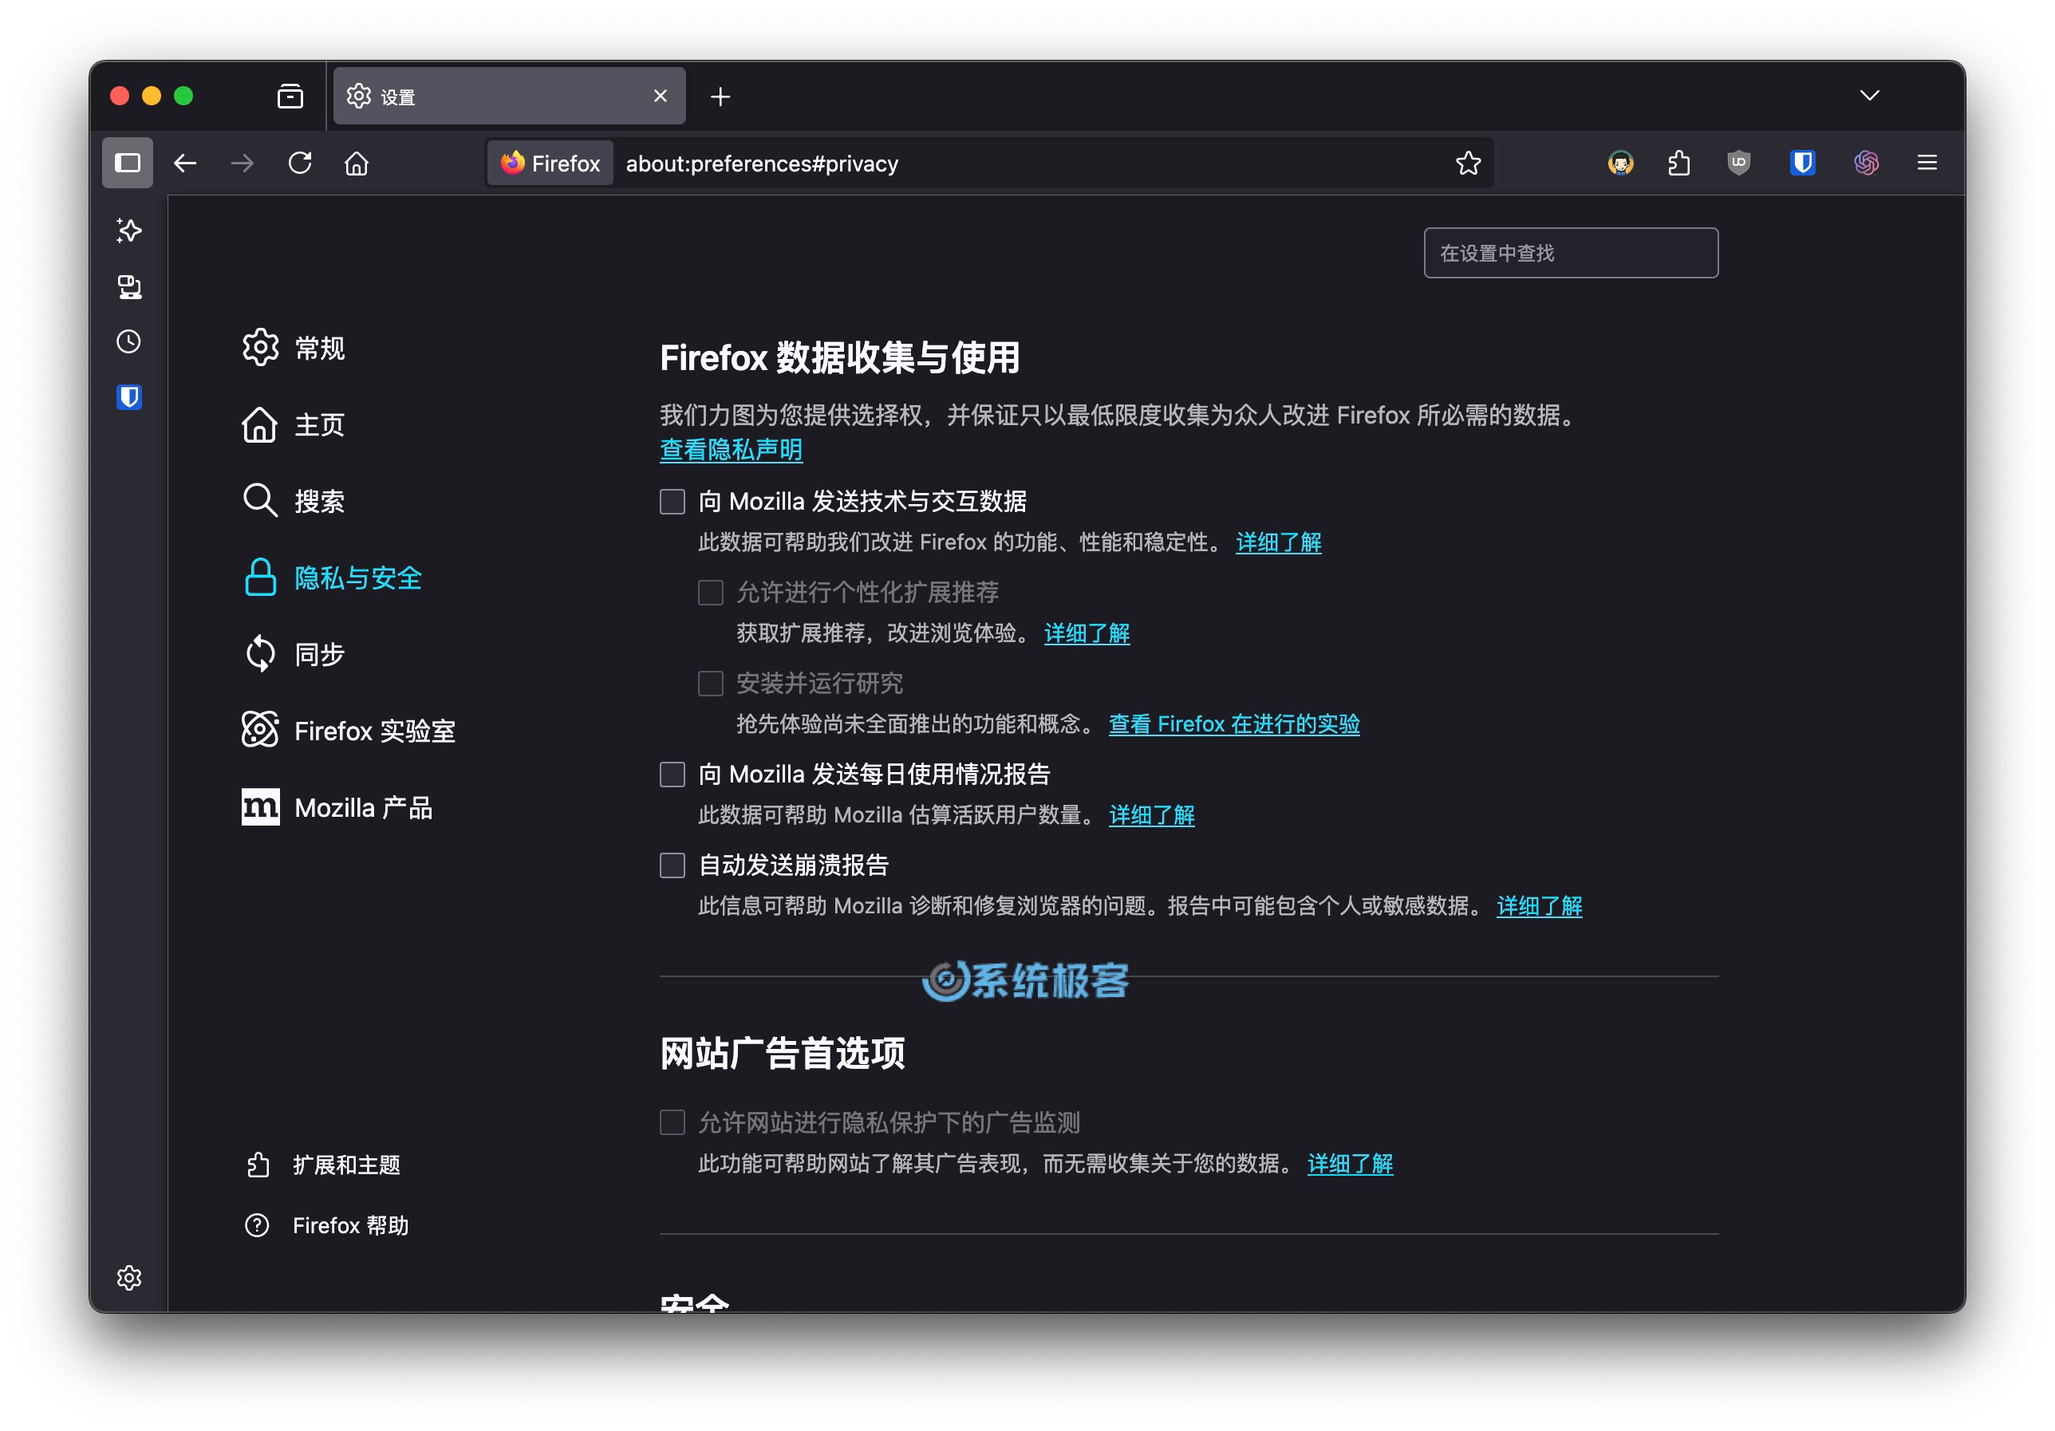The height and width of the screenshot is (1431, 2055).
Task: Open the 主页 settings category
Action: click(x=294, y=424)
